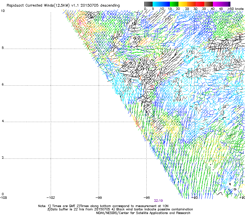Click the brown 35–40 knots legend segment
Screen dimensions: 245x215
tap(209, 4)
